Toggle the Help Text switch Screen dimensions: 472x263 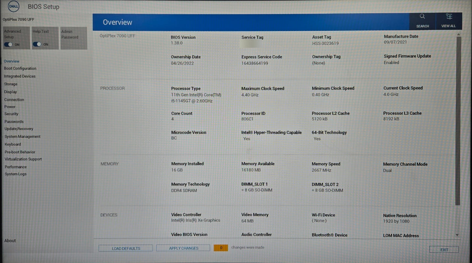tap(37, 44)
